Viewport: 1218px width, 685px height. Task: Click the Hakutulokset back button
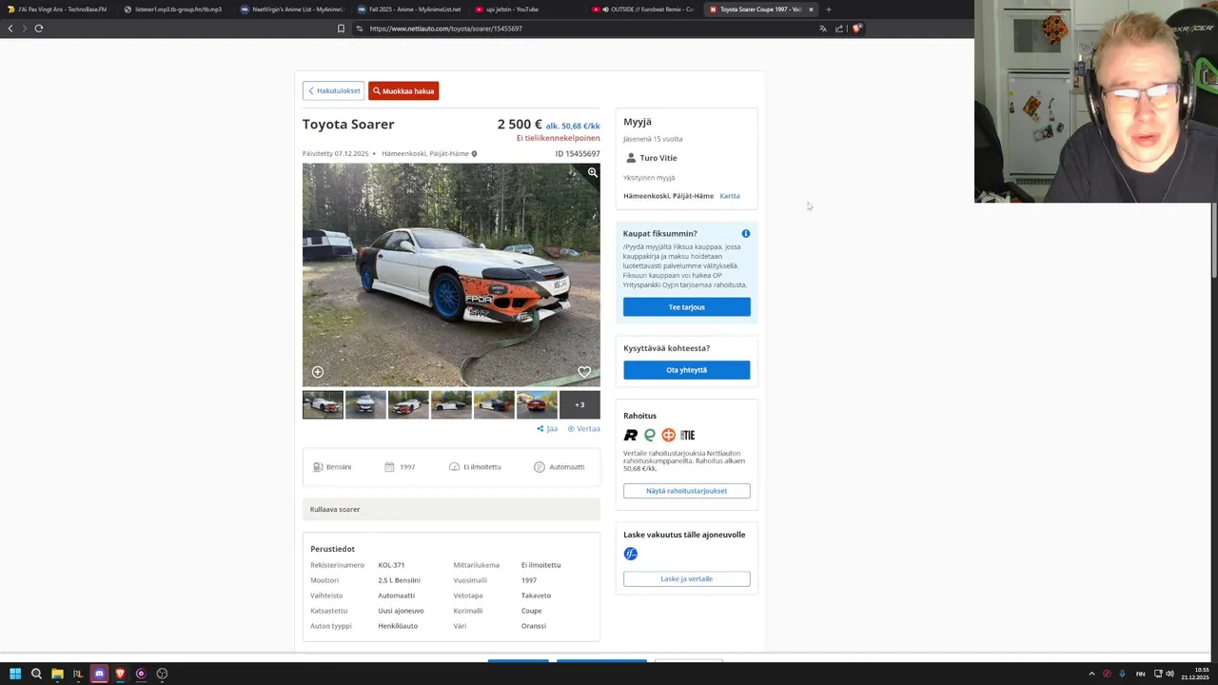tap(333, 90)
